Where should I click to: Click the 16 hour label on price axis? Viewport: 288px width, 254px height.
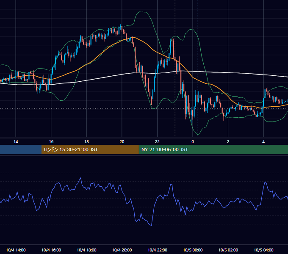(51, 142)
